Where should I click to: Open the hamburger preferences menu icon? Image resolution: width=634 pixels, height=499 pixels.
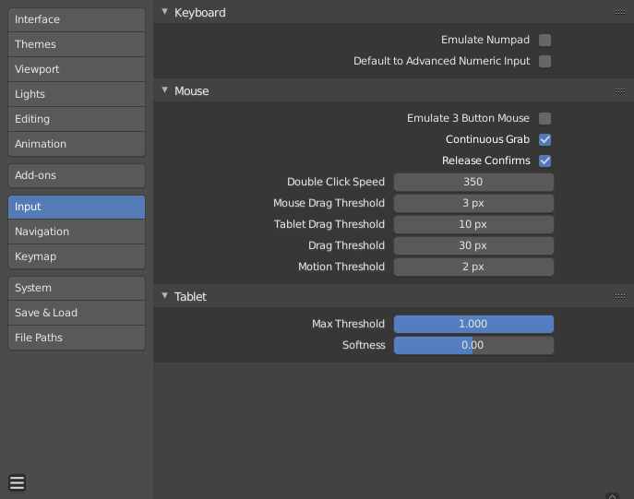17,482
